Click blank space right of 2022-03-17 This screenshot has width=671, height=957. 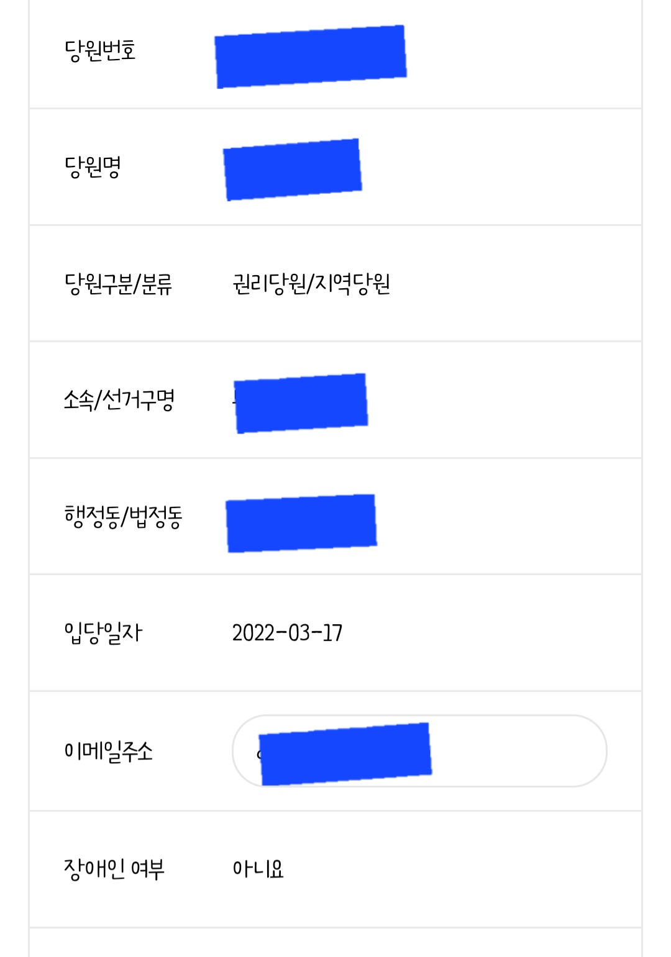[x=491, y=633]
